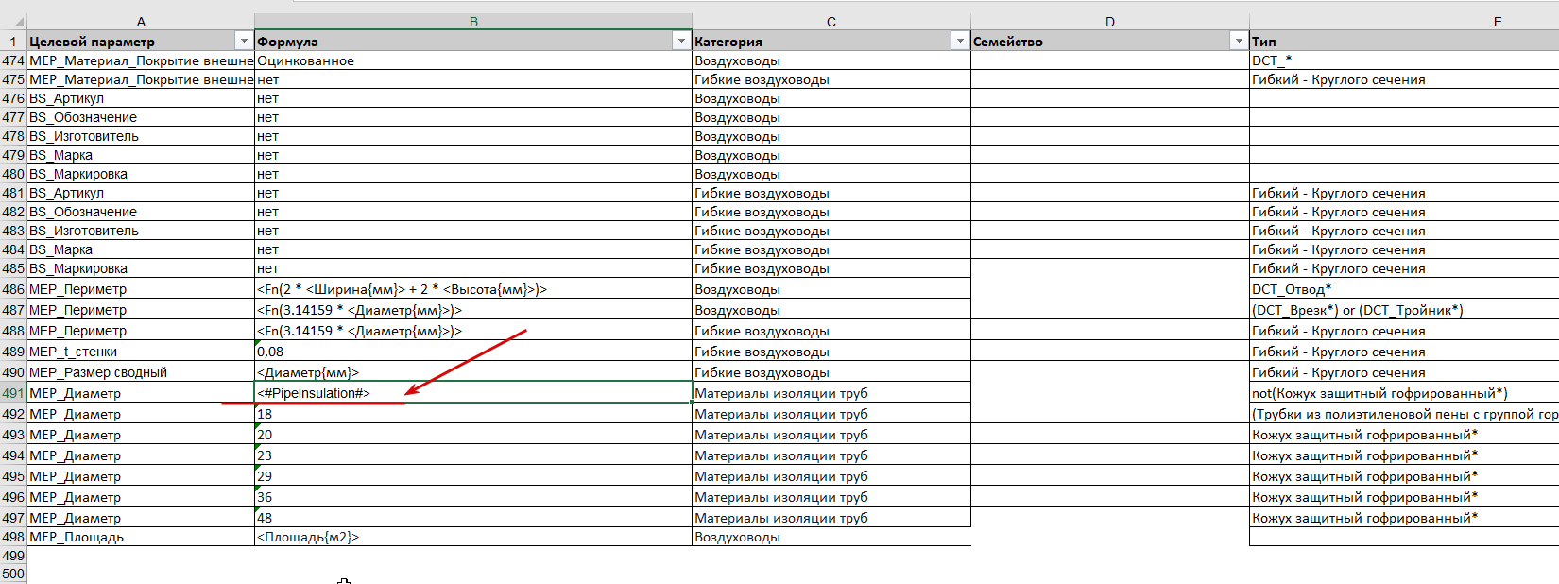
Task: Select row 499 header
Action: point(13,556)
